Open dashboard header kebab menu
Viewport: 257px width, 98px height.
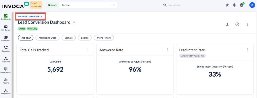point(247,24)
